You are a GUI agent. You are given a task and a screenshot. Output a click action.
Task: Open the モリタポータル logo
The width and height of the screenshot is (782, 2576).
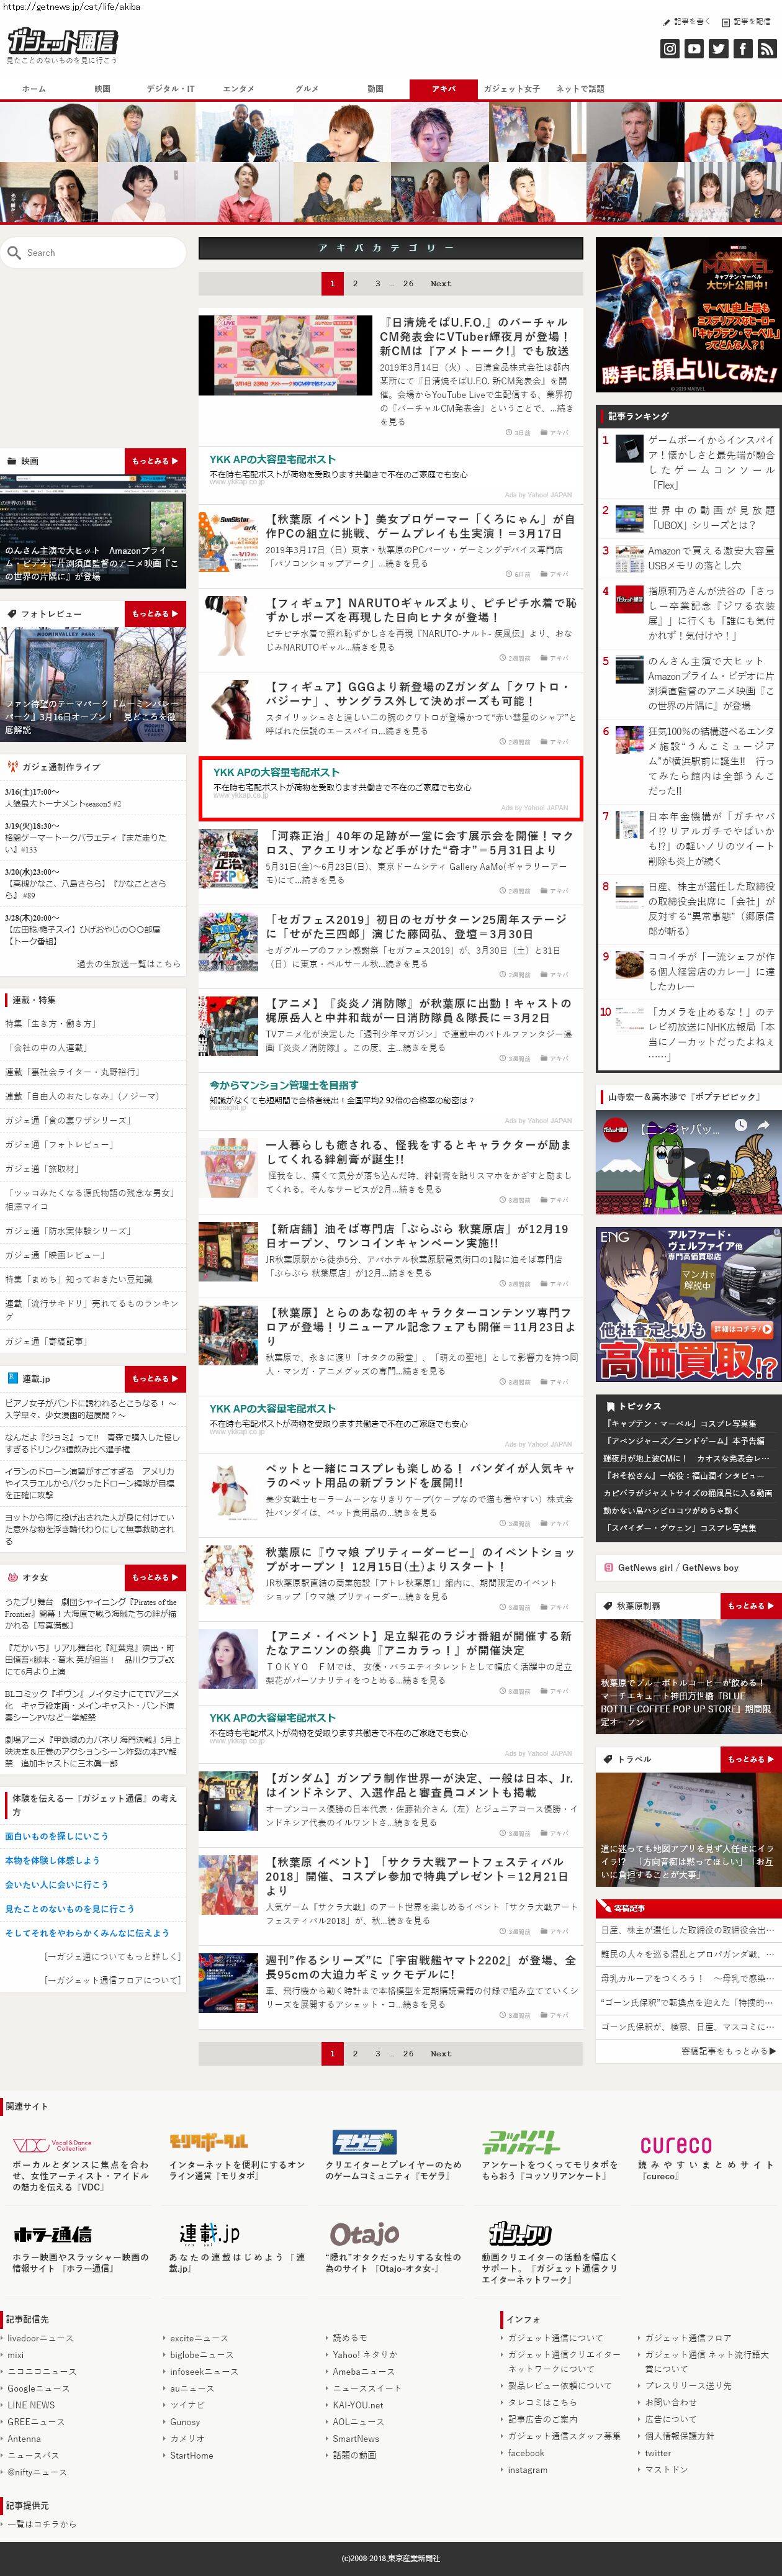tap(208, 2141)
